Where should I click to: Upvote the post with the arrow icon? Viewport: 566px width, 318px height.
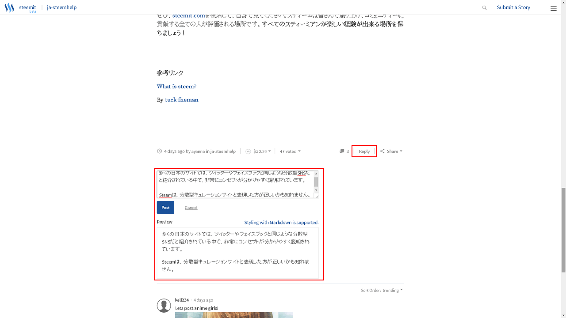click(x=248, y=151)
